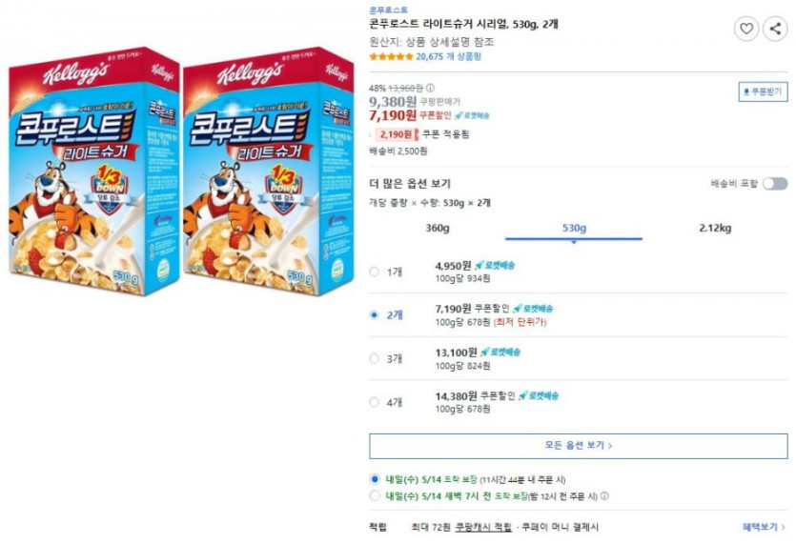The image size is (796, 544).
Task: Switch to the 2.12kg weight tab
Action: 714,228
